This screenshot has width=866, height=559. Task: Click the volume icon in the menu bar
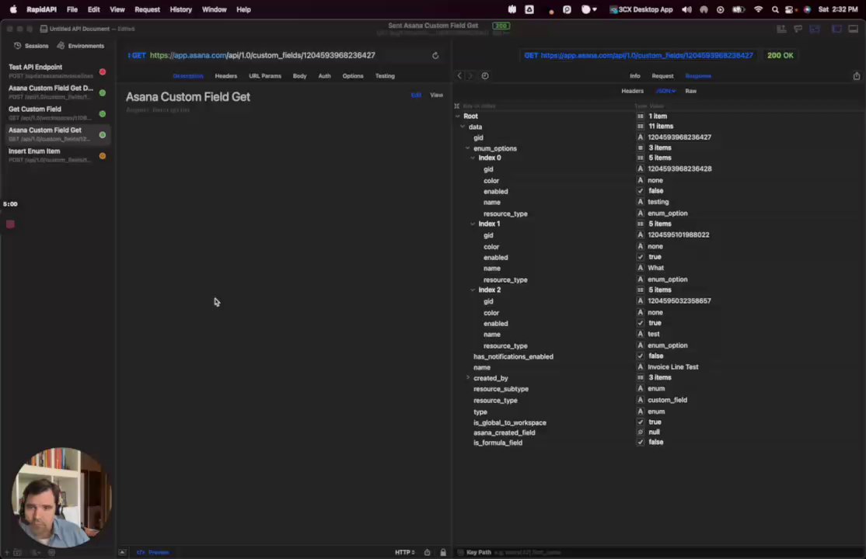(x=686, y=9)
